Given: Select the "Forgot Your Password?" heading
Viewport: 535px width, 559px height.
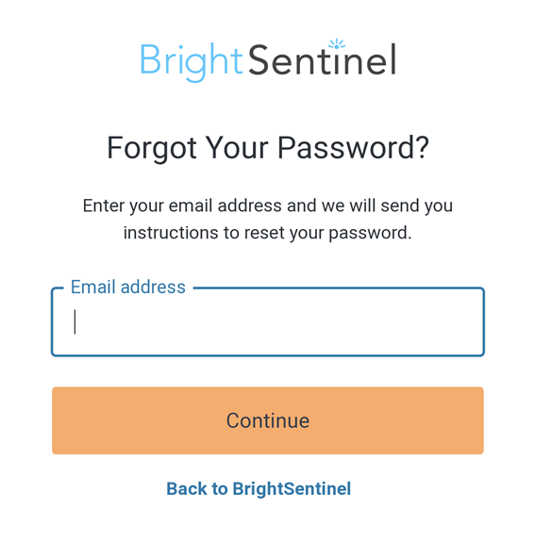Looking at the screenshot, I should (268, 148).
